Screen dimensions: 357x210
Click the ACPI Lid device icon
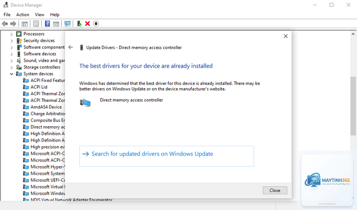26,87
